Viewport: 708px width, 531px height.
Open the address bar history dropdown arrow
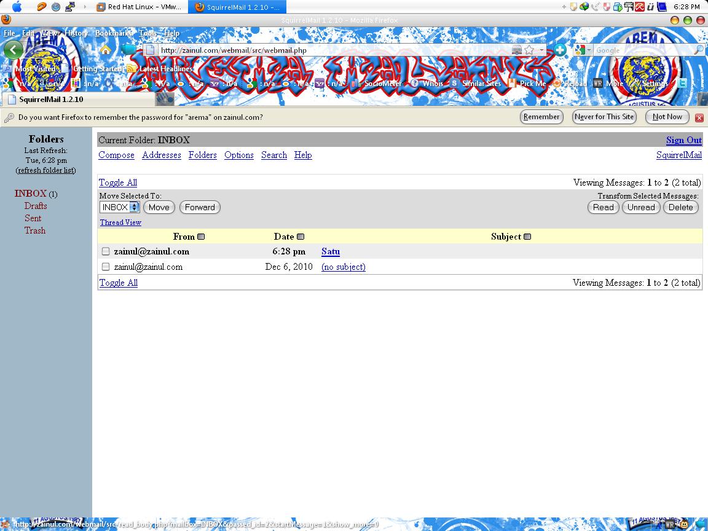tap(541, 50)
